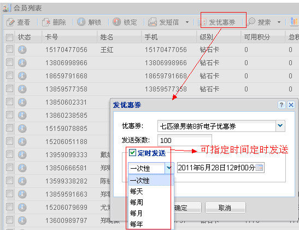Screen dimensions: 299x230
Task: Toggle the select-all checkbox in table header
Action: 9,37
